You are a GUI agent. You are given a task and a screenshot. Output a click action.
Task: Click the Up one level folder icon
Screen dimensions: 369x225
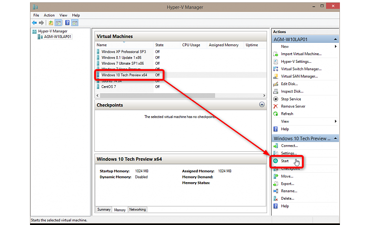coord(51,23)
